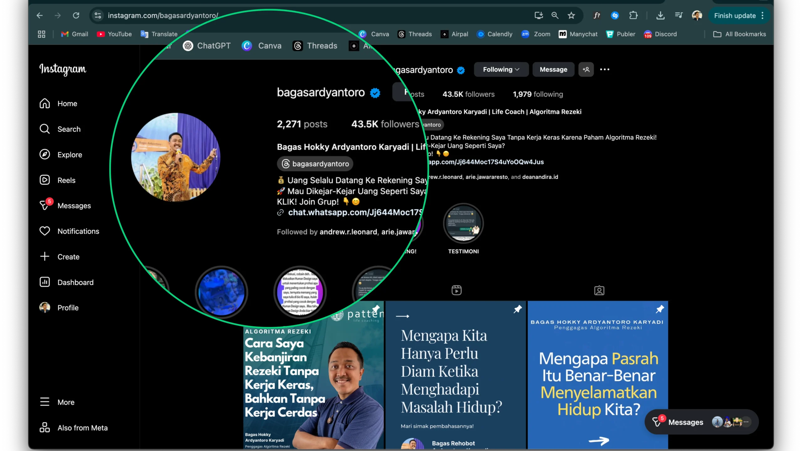Open the f? fonts extension icon
This screenshot has height=451, width=802.
(597, 15)
